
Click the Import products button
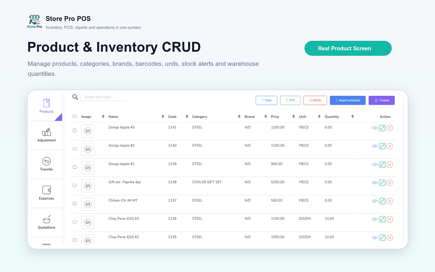point(348,100)
